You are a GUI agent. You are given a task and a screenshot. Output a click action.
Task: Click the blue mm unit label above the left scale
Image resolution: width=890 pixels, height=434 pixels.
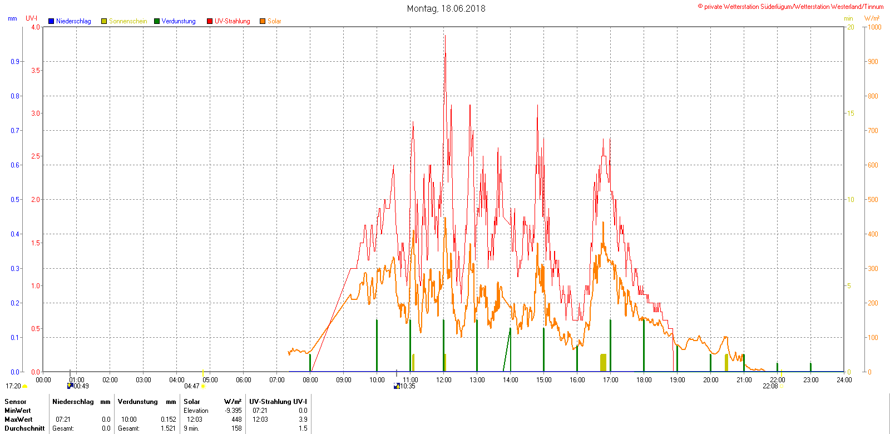[x=12, y=18]
